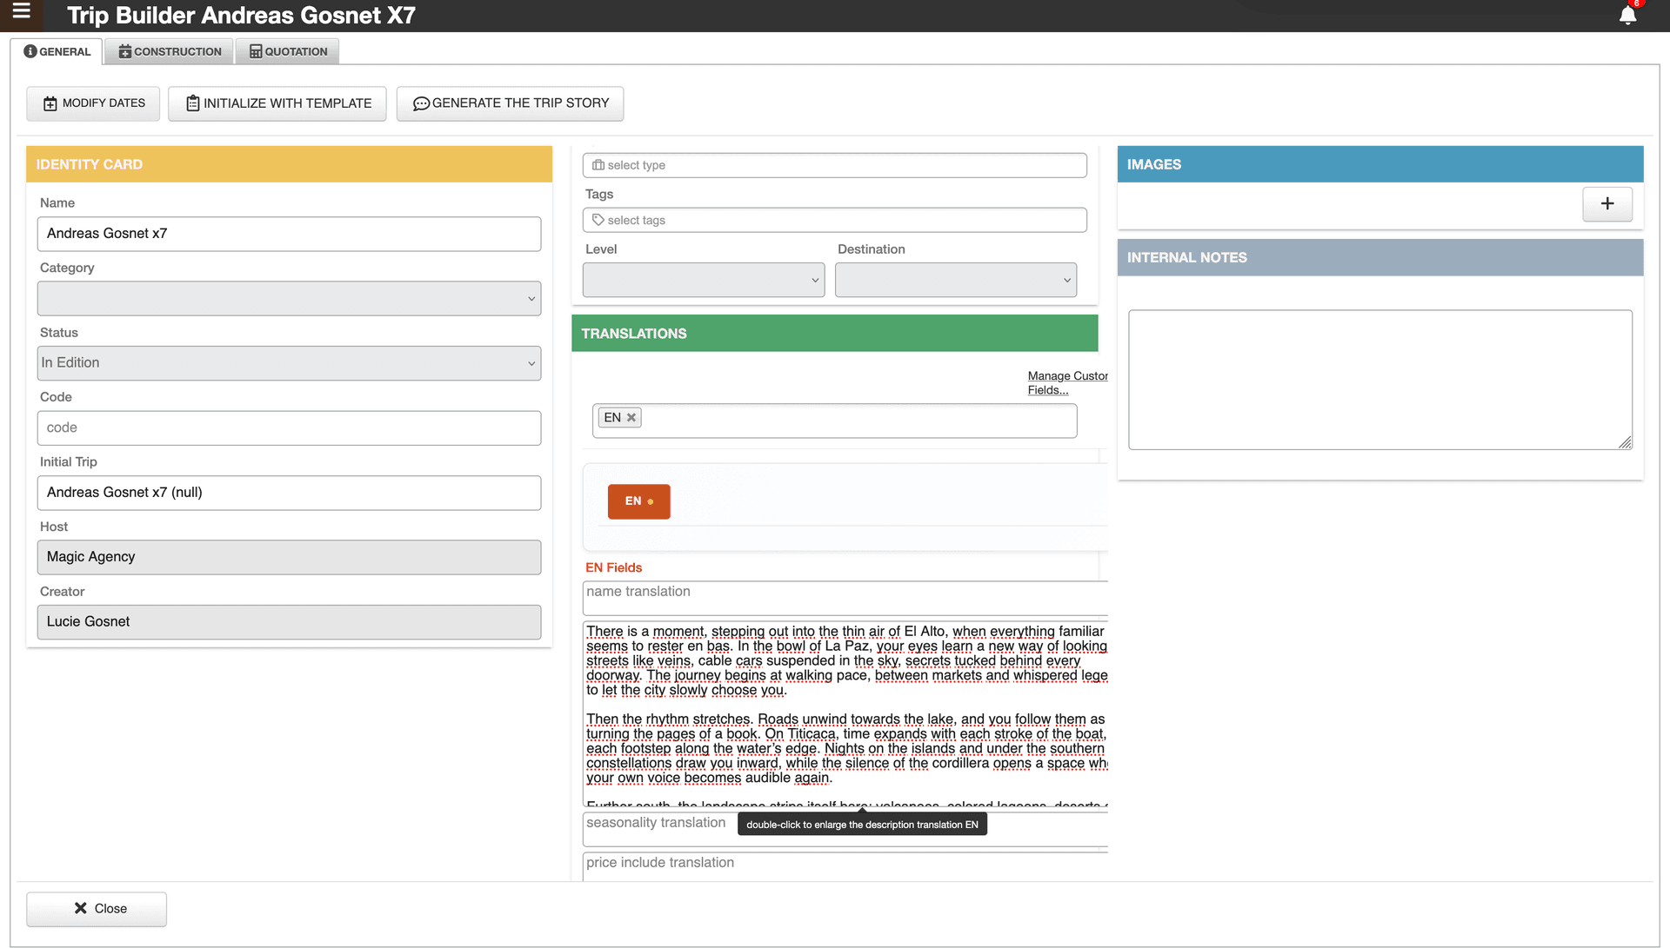The image size is (1670, 948).
Task: Open Manage Custom Fields link
Action: (x=1067, y=383)
